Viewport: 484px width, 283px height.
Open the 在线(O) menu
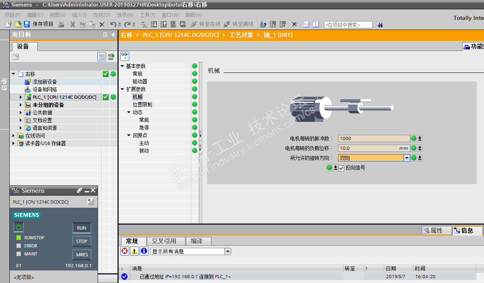click(x=102, y=15)
